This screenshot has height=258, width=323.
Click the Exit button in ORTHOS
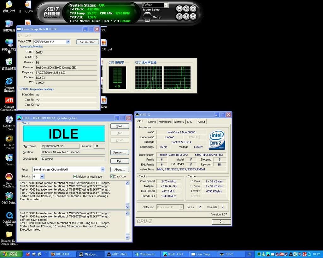[x=120, y=161]
